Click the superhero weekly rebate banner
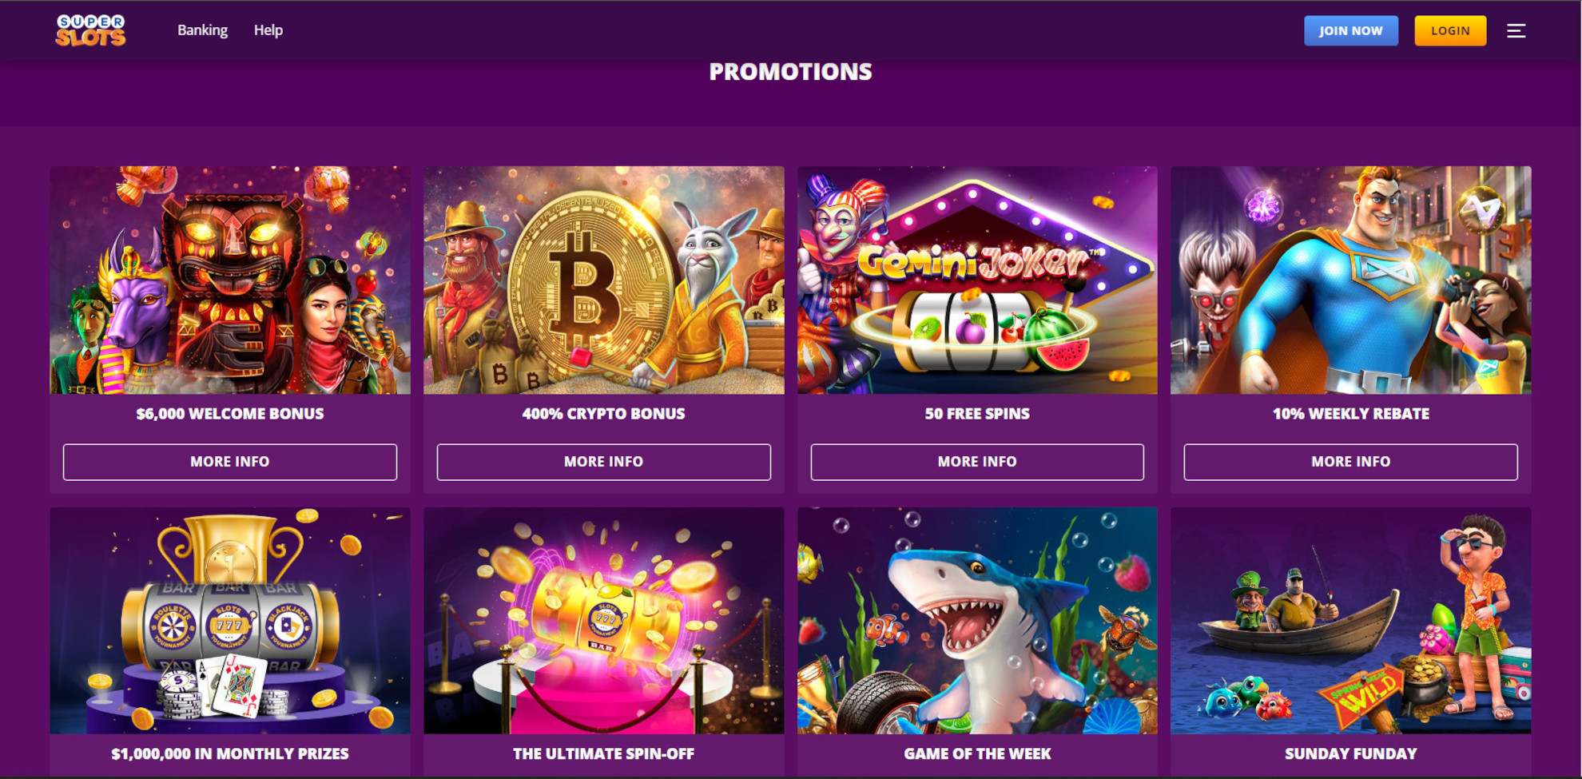Viewport: 1582px width, 779px height. coord(1350,280)
